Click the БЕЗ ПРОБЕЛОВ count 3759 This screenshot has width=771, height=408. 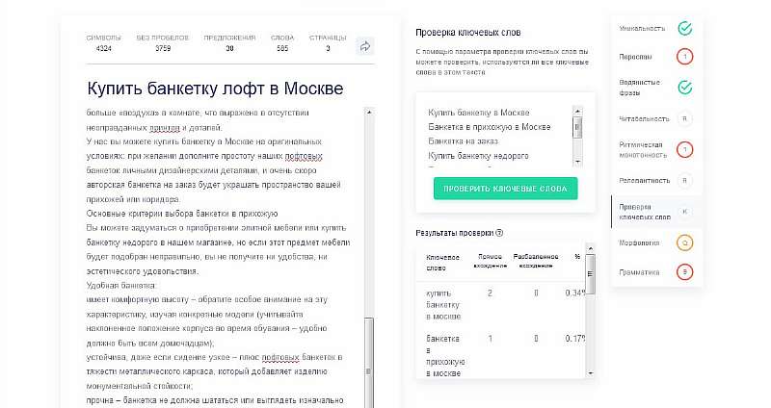(x=163, y=48)
